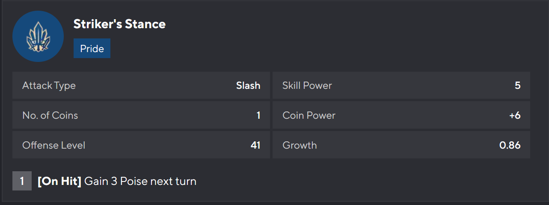Click the word Poise in the effect

tap(134, 181)
